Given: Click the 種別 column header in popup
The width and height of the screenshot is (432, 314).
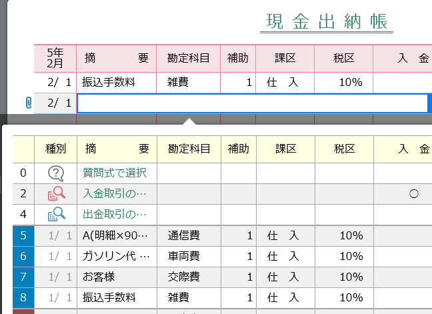Looking at the screenshot, I should pyautogui.click(x=55, y=149).
